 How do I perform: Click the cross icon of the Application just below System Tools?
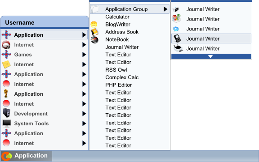click(x=6, y=133)
